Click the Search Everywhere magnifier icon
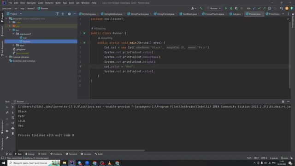295x166 pixels. 282,8
